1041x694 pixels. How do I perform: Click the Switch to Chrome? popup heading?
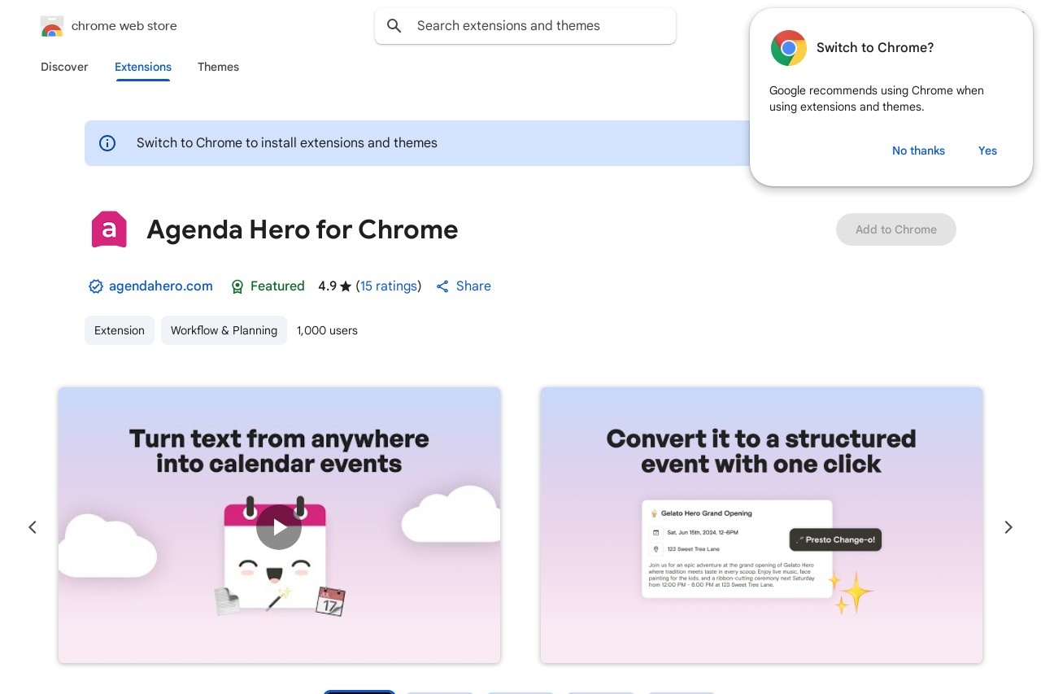875,48
